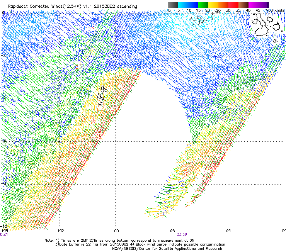This screenshot has width=286, height=251.
Task: Click the '20150802 ascending' date in title
Action: pyautogui.click(x=116, y=6)
